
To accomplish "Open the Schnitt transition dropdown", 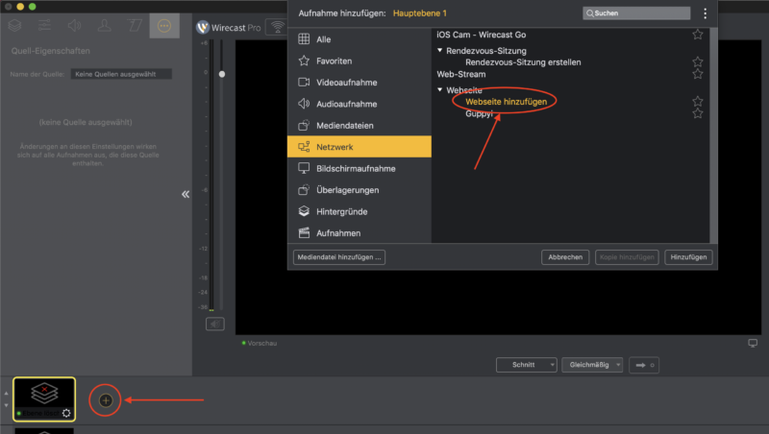I will click(x=526, y=365).
